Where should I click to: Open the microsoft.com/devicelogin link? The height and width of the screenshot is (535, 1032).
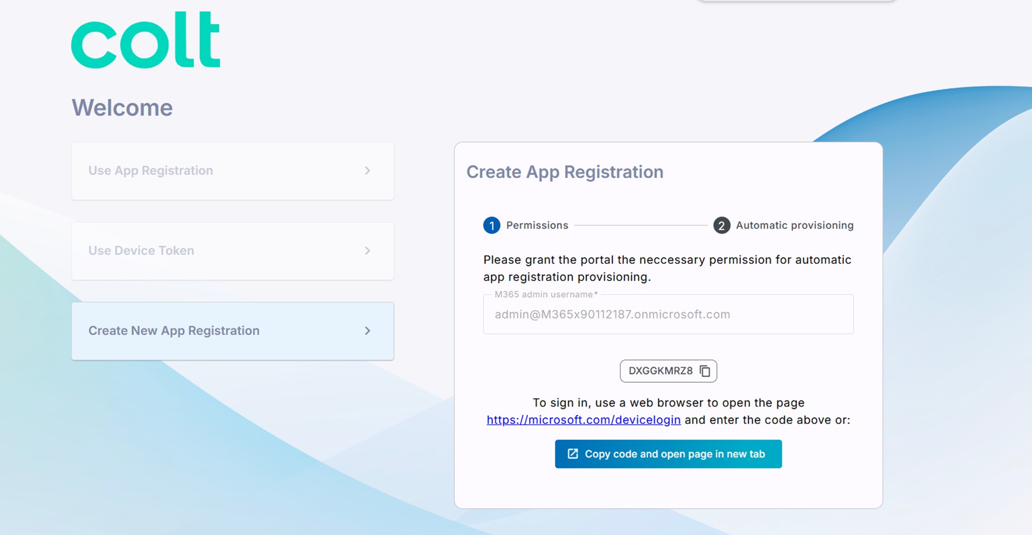coord(584,420)
